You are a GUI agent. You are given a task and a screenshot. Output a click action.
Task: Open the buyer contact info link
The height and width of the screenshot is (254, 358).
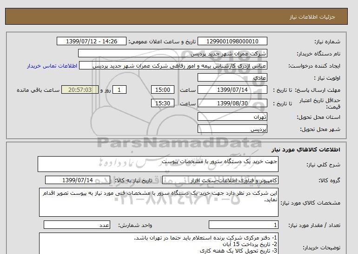coord(52,66)
